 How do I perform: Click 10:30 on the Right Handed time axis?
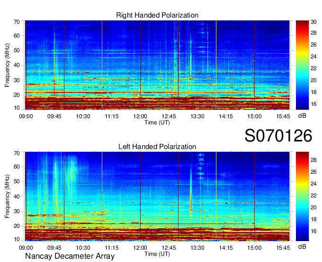[83, 116]
